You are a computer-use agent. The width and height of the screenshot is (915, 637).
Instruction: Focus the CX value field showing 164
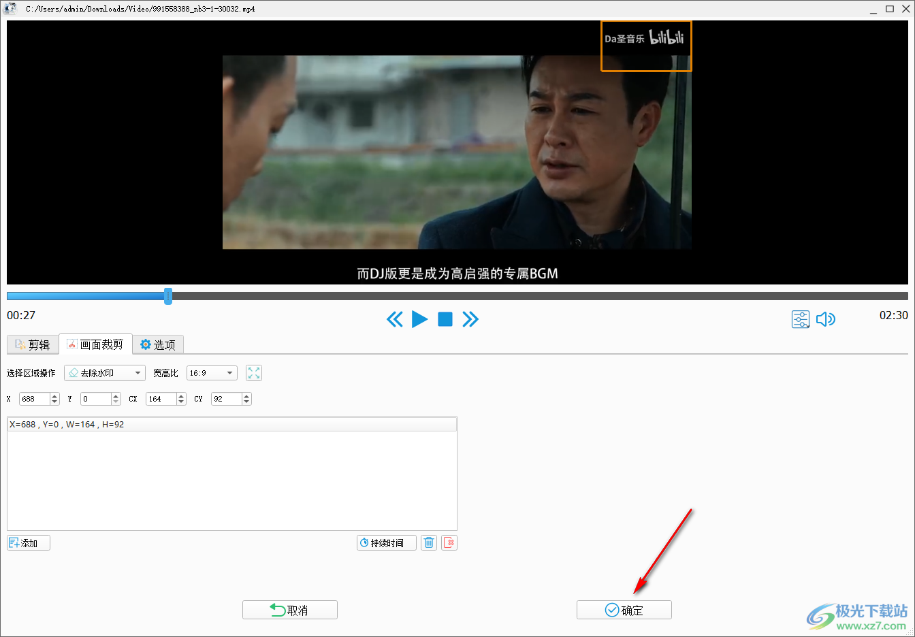pos(161,399)
